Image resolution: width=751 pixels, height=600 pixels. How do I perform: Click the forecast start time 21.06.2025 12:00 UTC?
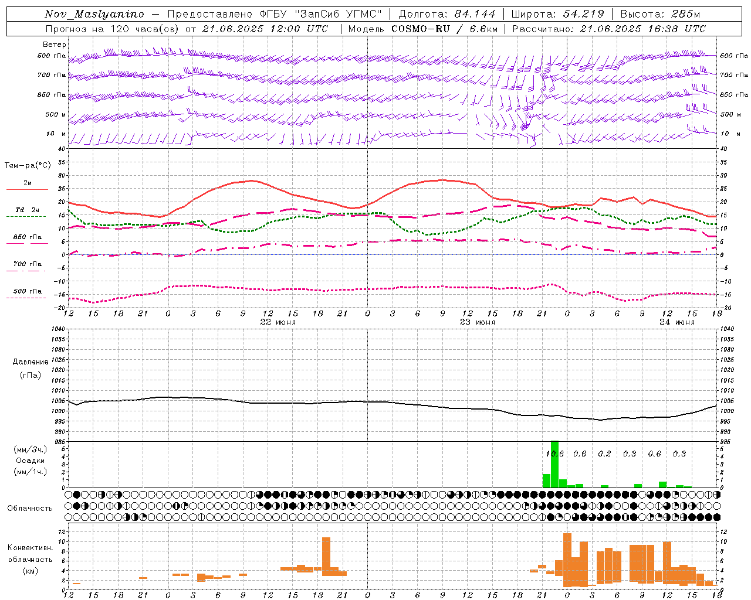[265, 29]
